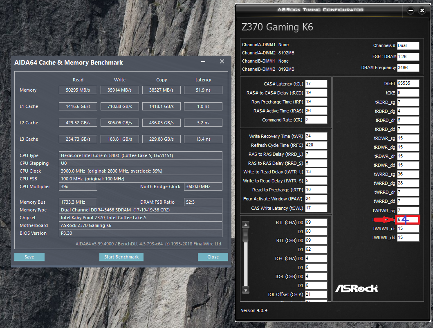
Task: Click the FSB : DRAM ratio field
Action: [x=408, y=57]
